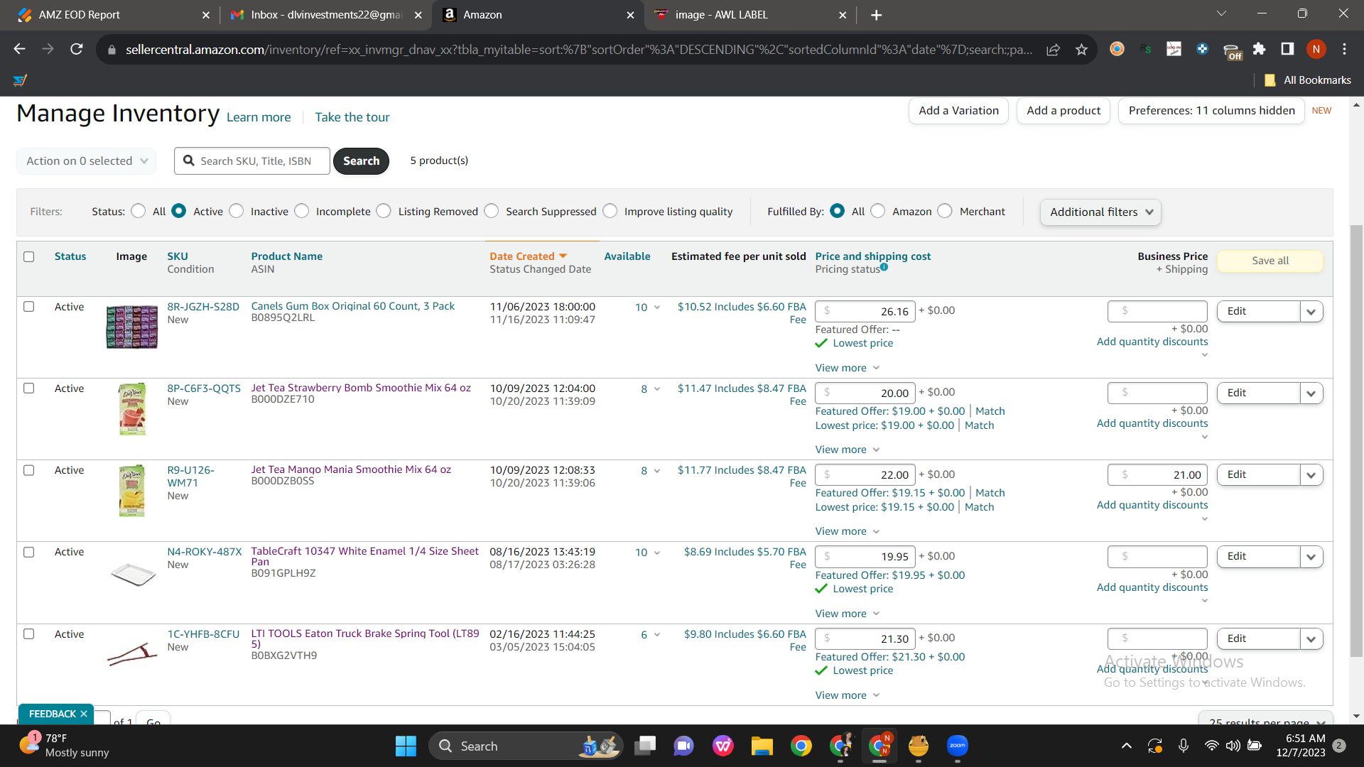Select Fulfilled By Amazon radio button
Screen dimensions: 1364x767
point(878,211)
